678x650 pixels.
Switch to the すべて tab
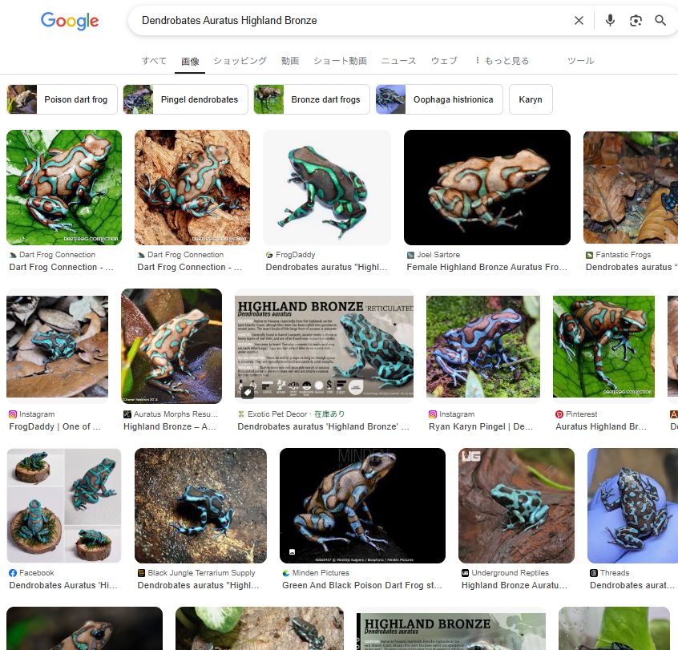point(154,61)
